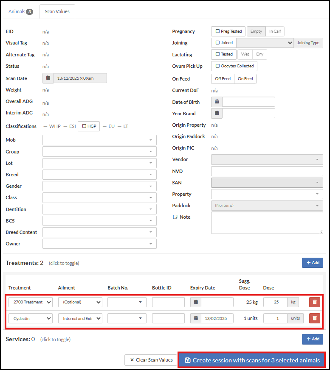
Task: Click the Scan Date calendar icon
Action: [x=48, y=78]
